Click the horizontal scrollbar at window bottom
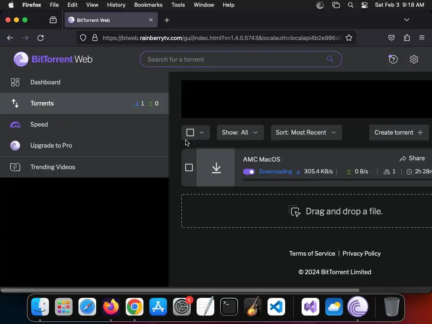Image resolution: width=432 pixels, height=324 pixels. point(180,290)
